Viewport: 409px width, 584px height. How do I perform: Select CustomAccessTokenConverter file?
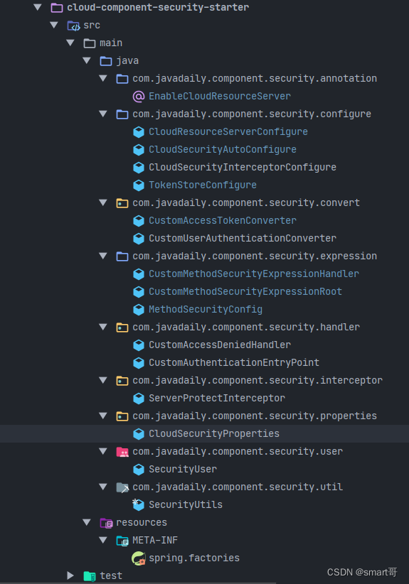pyautogui.click(x=223, y=221)
